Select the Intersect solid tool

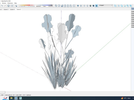[x=119, y=6]
